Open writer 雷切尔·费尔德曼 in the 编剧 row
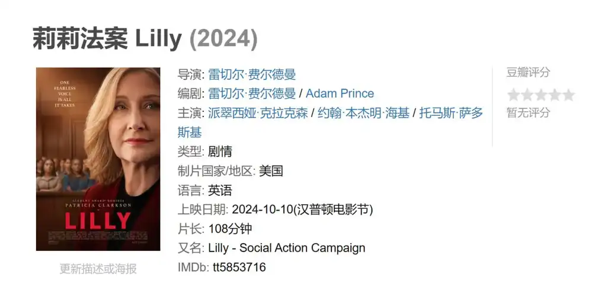Screen dimensions: 607x300 252,93
